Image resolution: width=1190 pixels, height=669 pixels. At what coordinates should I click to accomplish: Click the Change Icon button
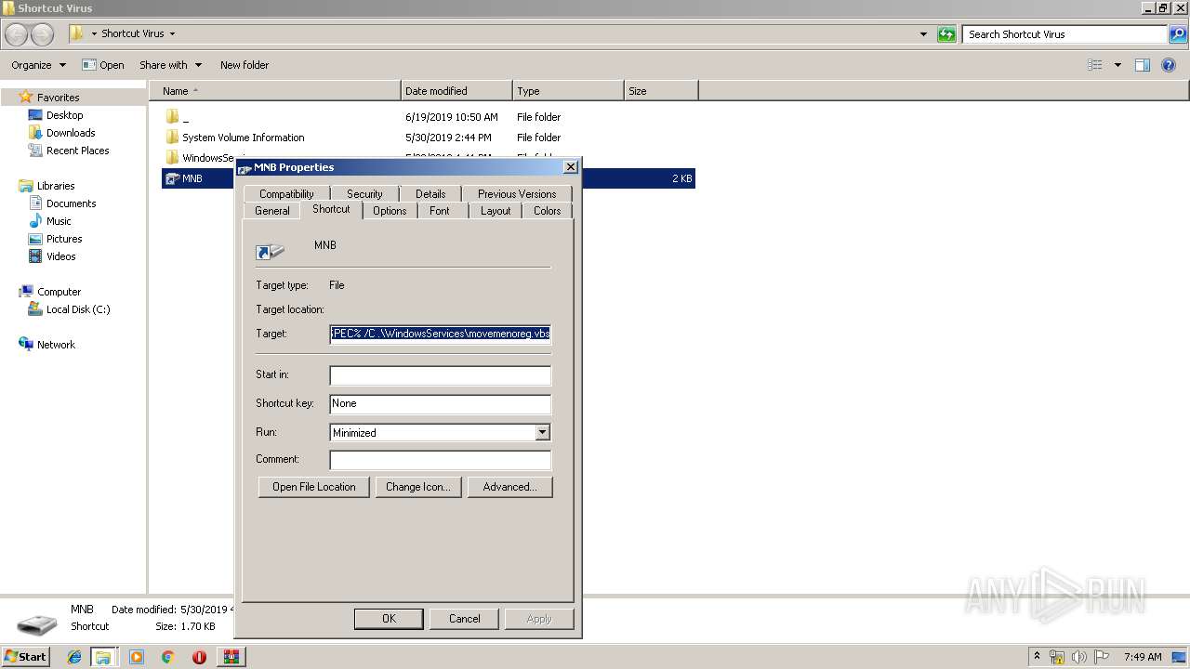(418, 487)
